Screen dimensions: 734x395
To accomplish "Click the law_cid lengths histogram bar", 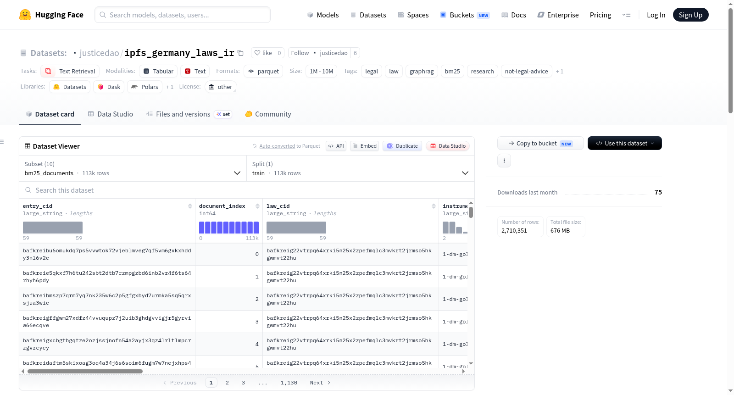I will tap(296, 228).
